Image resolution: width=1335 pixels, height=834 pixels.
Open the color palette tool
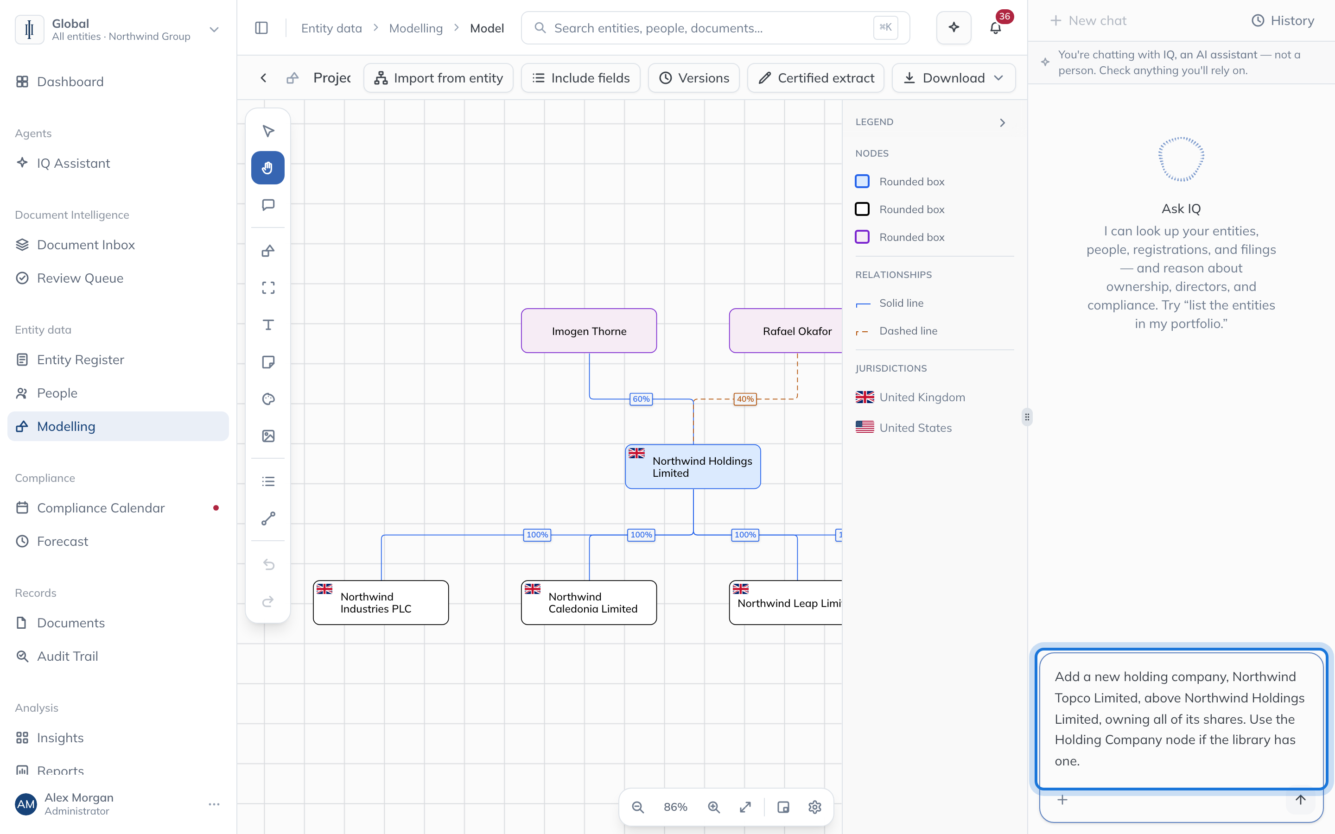[268, 399]
